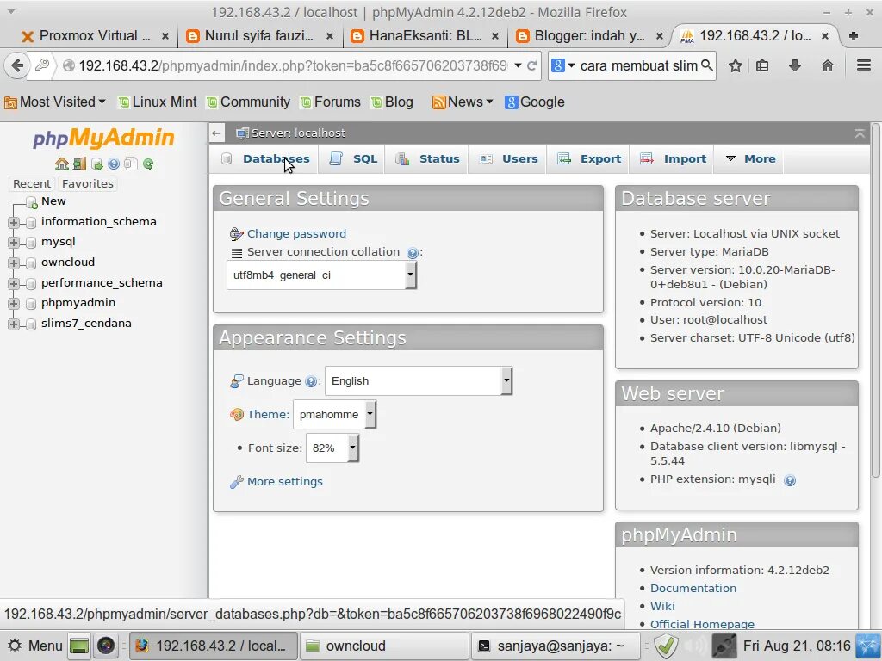Click More settings link
Screen dimensions: 882x661
tap(284, 482)
